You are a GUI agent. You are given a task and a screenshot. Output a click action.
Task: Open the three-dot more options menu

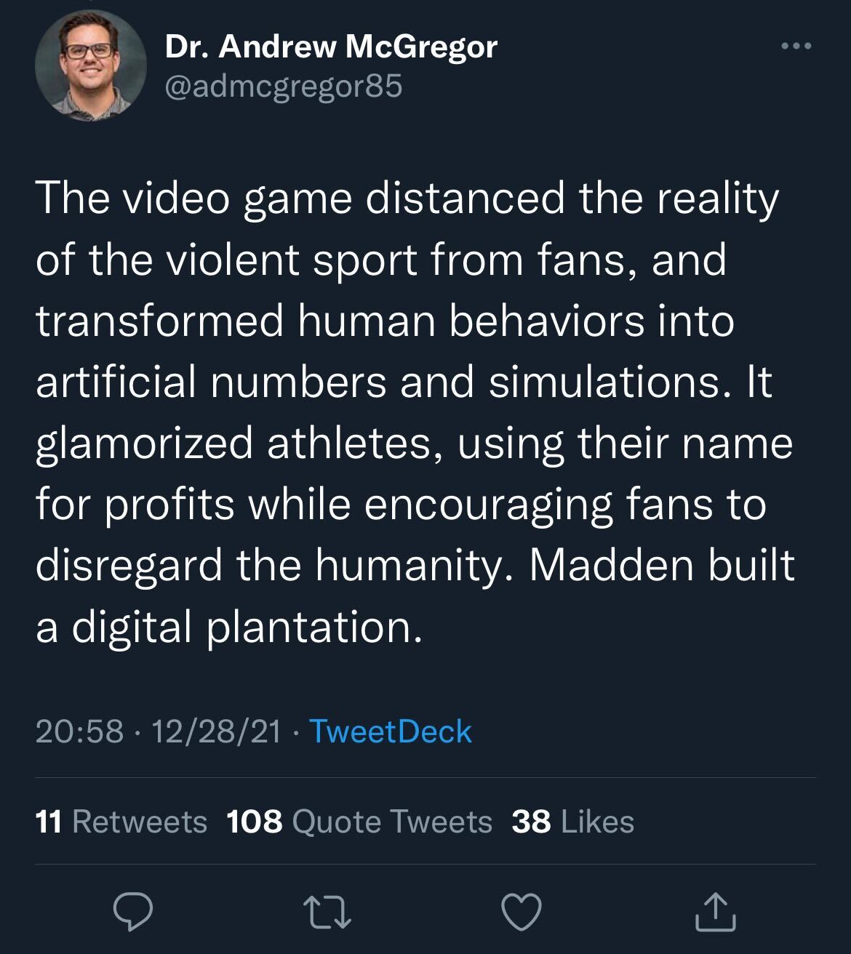794,47
